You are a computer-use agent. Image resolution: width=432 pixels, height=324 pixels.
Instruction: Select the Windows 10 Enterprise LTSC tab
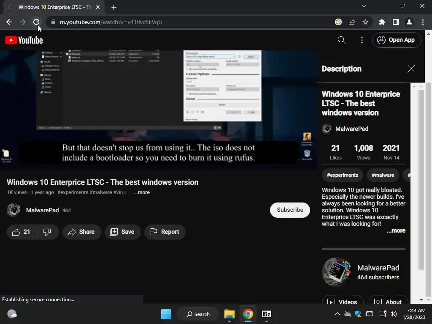[x=54, y=7]
